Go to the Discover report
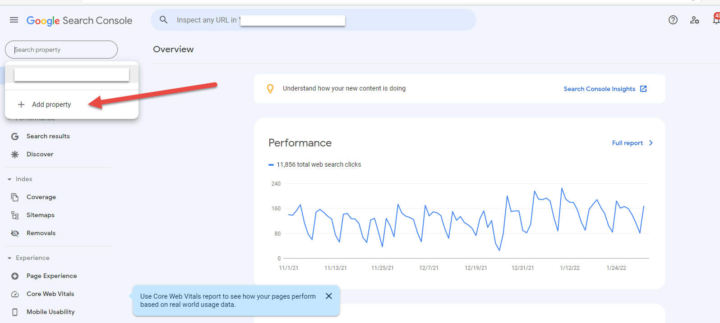The width and height of the screenshot is (720, 323). pyautogui.click(x=40, y=154)
